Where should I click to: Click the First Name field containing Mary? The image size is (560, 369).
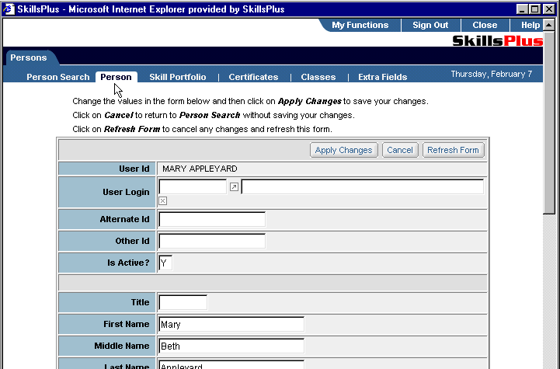coord(231,325)
